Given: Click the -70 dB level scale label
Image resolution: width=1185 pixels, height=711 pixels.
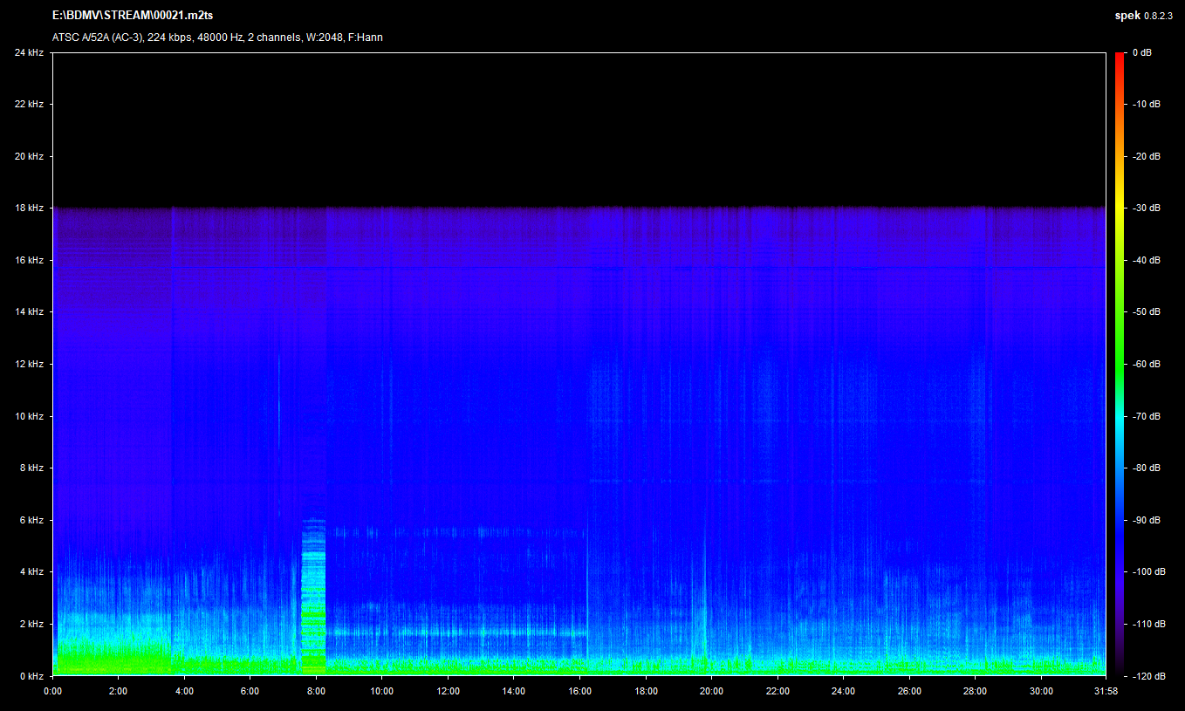Looking at the screenshot, I should click(1145, 416).
